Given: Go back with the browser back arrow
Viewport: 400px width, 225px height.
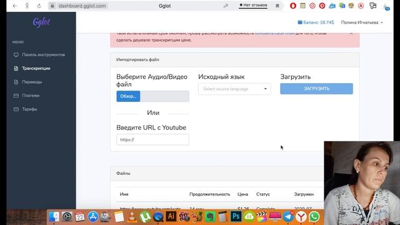Looking at the screenshot, I should click(x=15, y=6).
